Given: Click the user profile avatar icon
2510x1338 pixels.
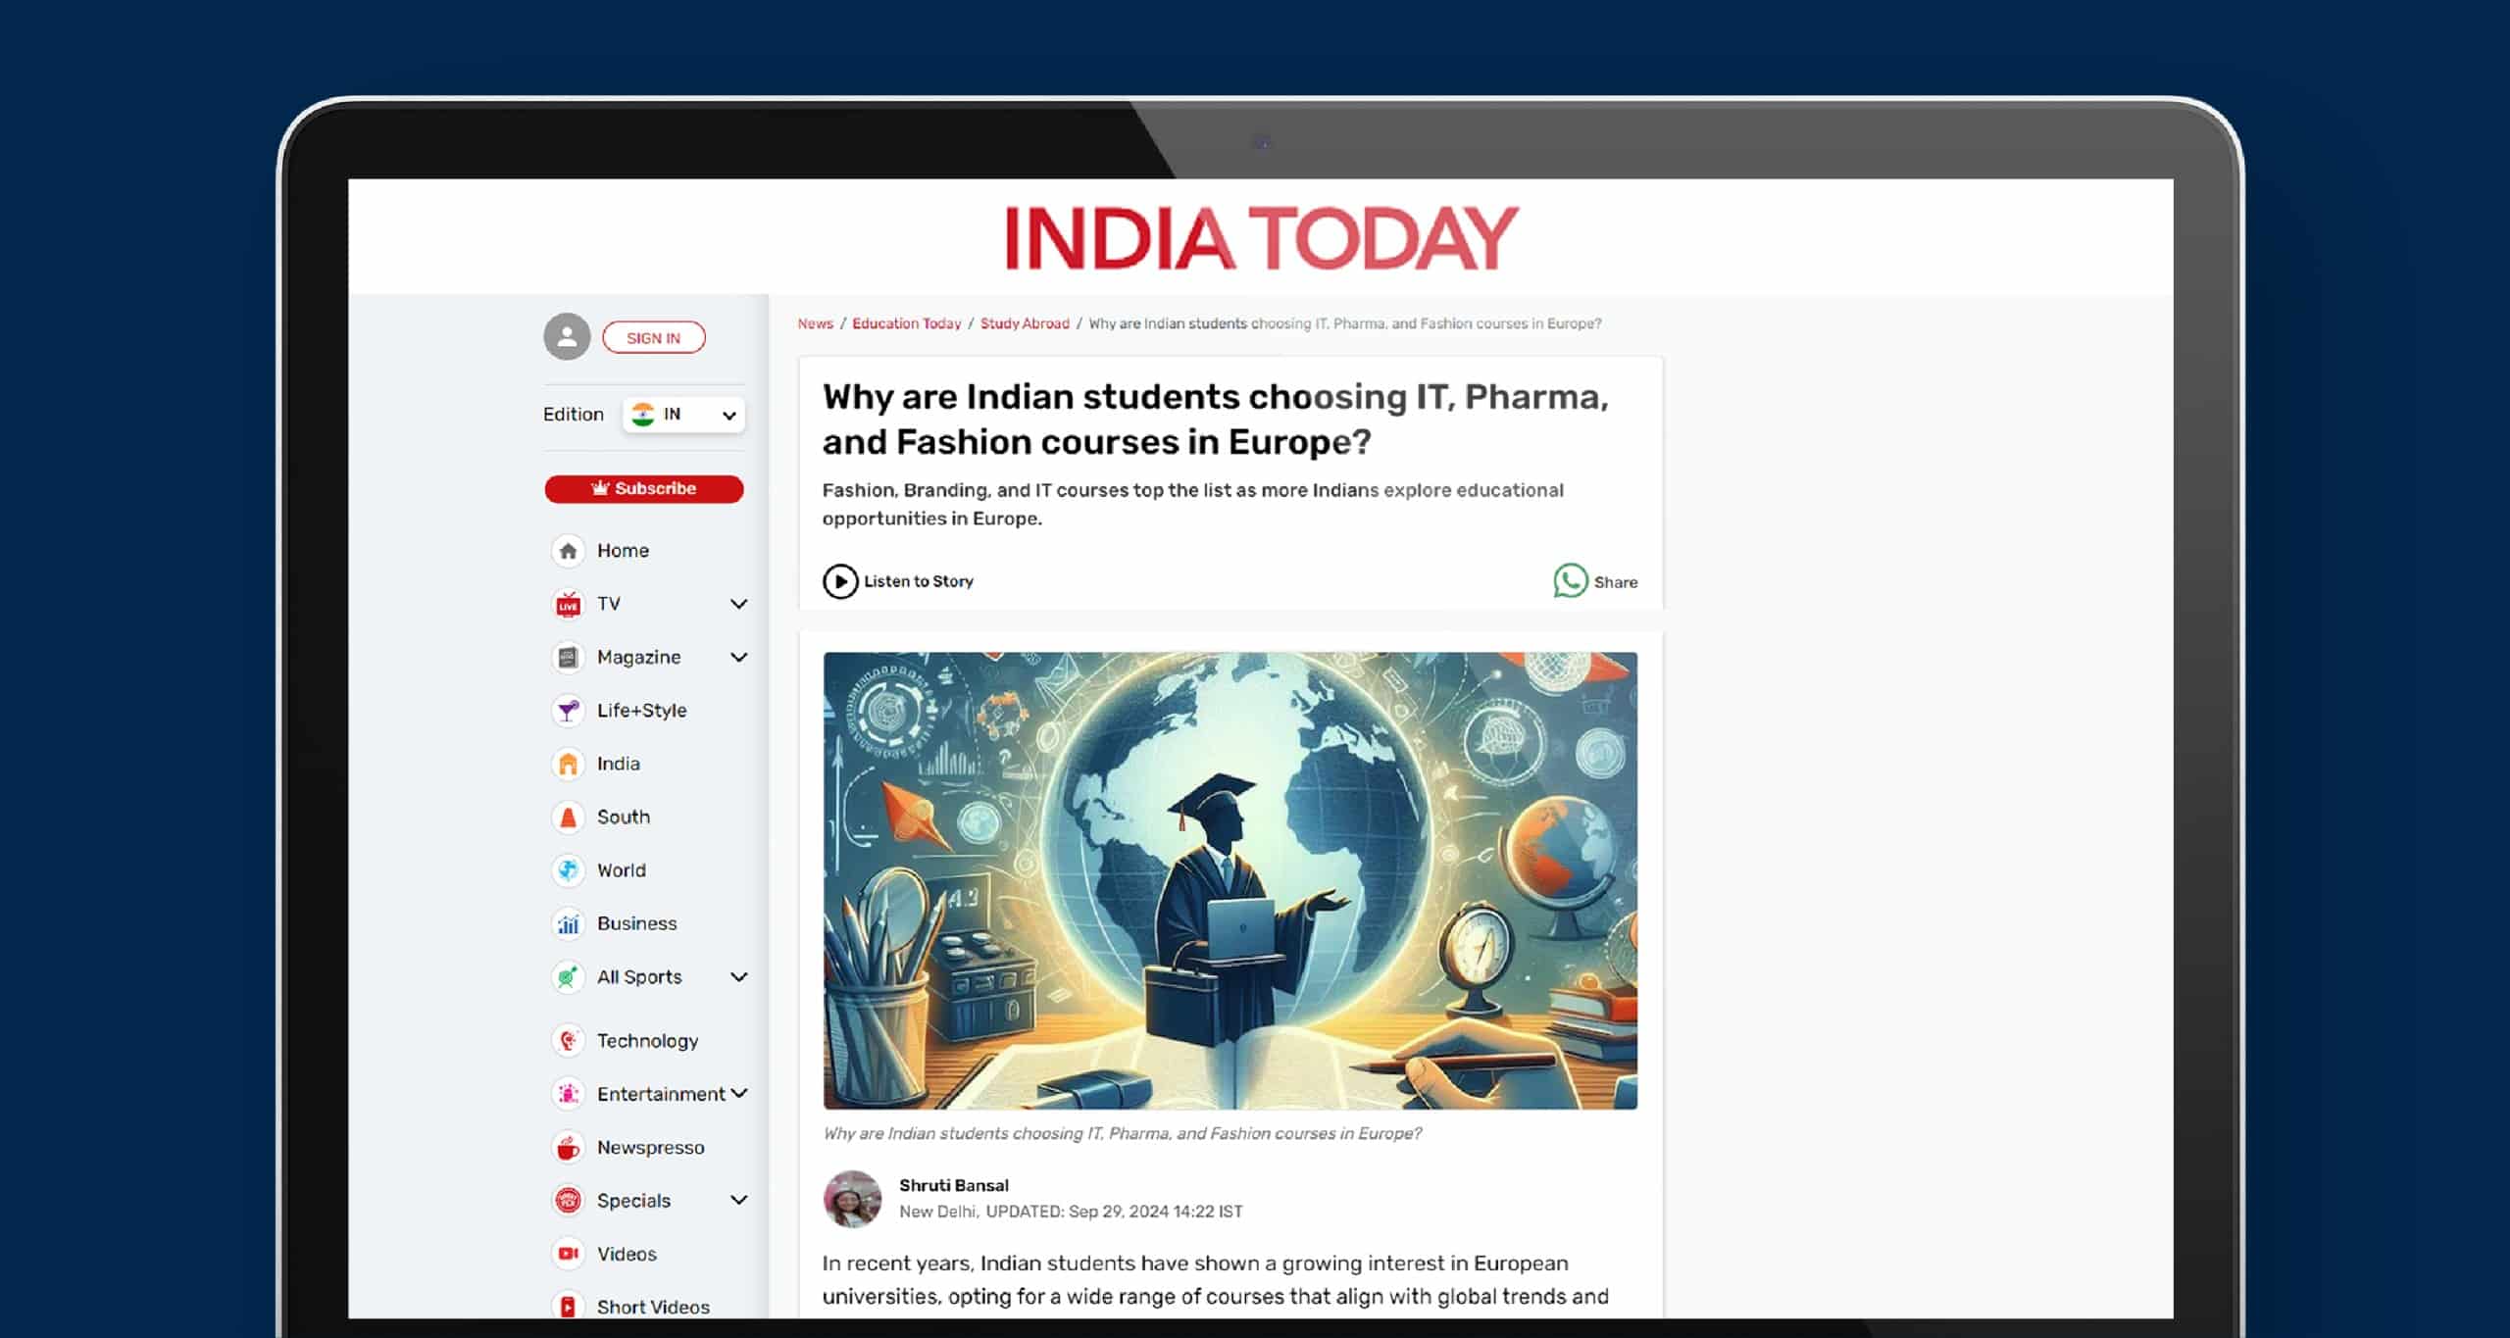Looking at the screenshot, I should 567,337.
